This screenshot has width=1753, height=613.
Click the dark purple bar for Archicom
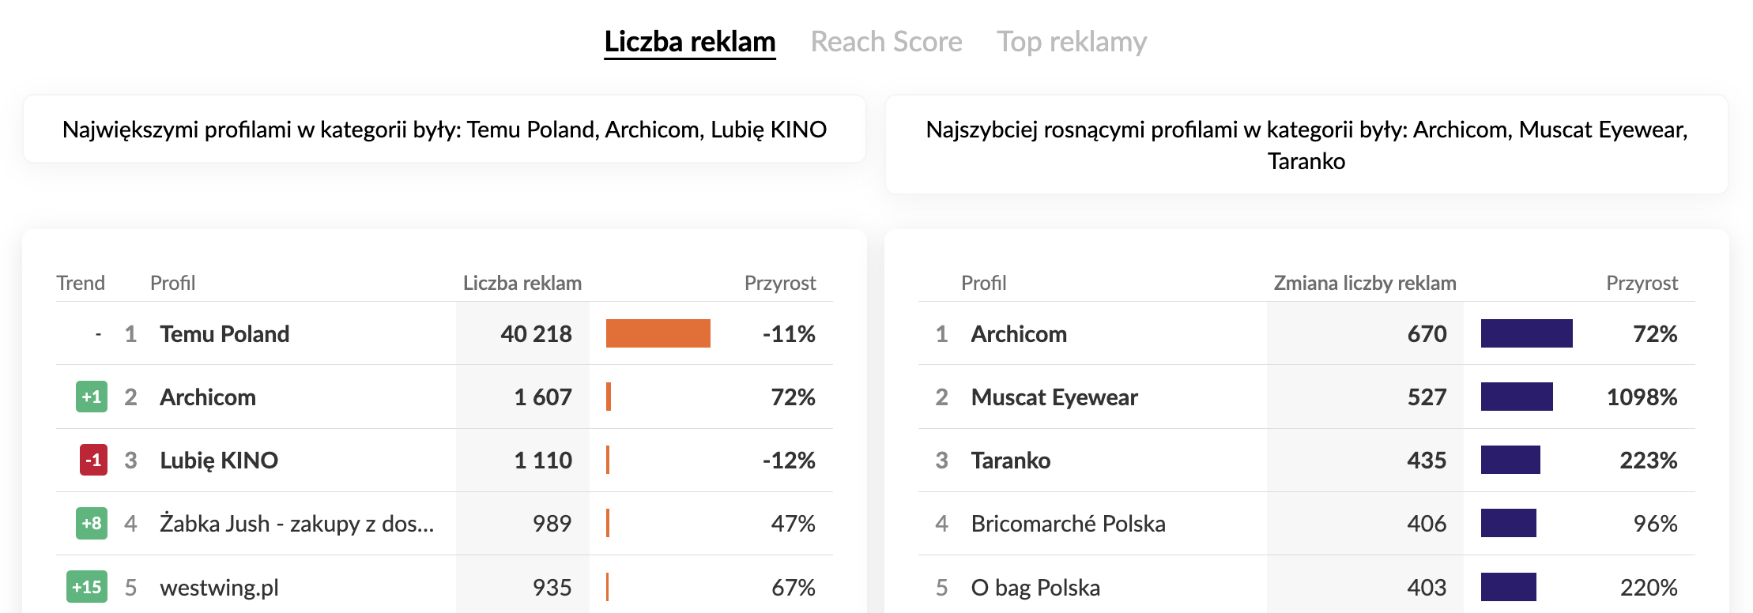tap(1526, 333)
